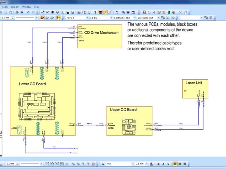Toggle bold text formatting
Viewport: 226px width, 170px height.
point(159,164)
